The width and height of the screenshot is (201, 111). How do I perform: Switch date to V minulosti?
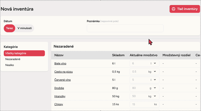[24, 28]
